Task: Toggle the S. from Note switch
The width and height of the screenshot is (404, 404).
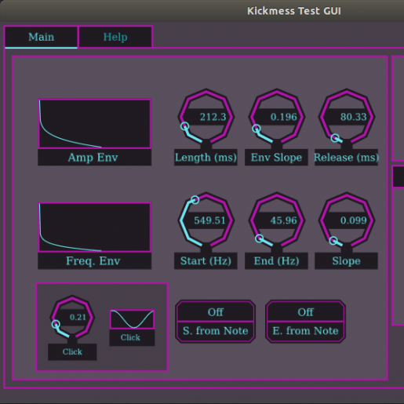Action: tap(216, 322)
